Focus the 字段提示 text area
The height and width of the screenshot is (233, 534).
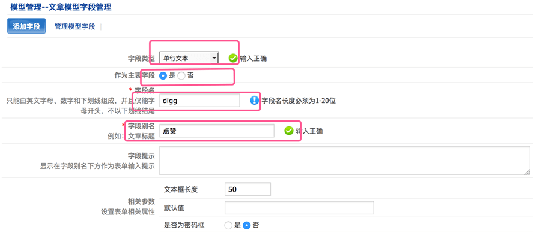pyautogui.click(x=345, y=161)
